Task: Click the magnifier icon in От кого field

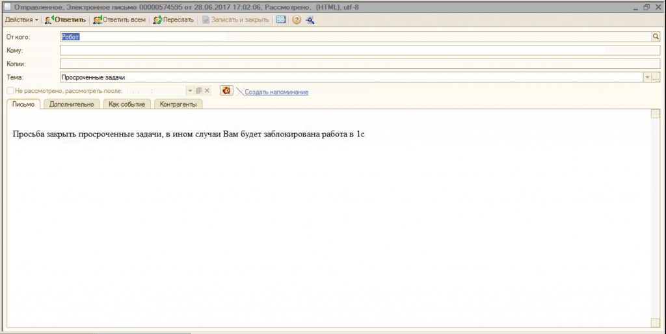Action: pos(656,37)
